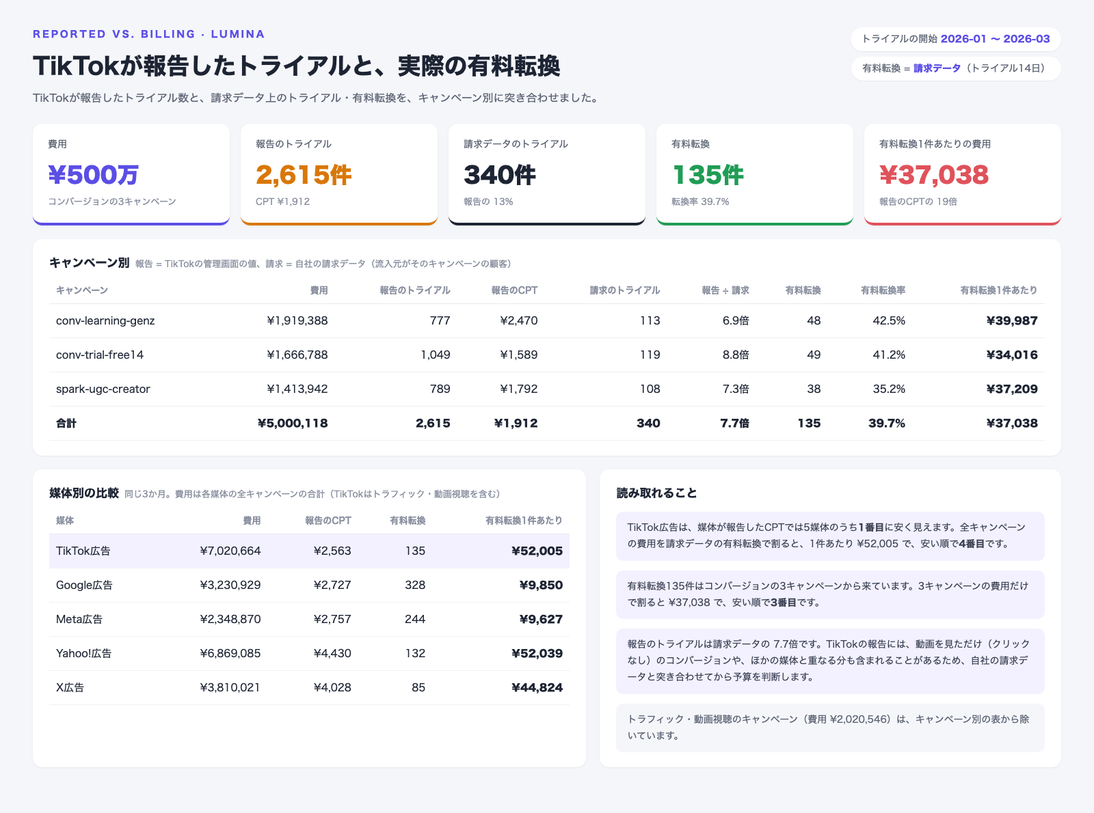Viewport: 1094px width, 813px height.
Task: Click the 合計 total row label
Action: (x=66, y=423)
